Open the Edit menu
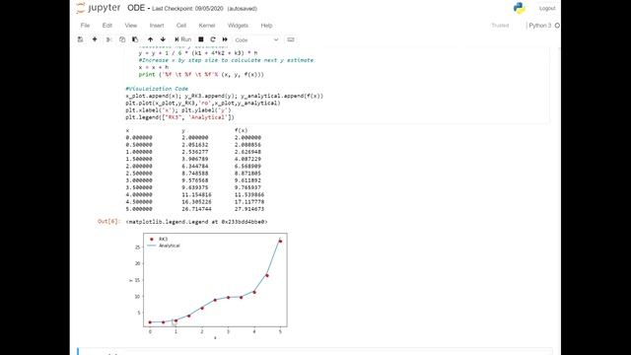The height and width of the screenshot is (355, 631). click(107, 26)
